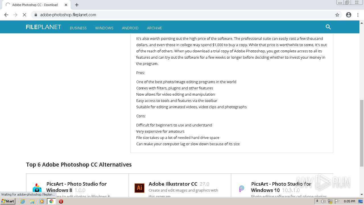The image size is (364, 205).
Task: Click 'Easy access to tools and features via the toolbar'
Action: [177, 101]
